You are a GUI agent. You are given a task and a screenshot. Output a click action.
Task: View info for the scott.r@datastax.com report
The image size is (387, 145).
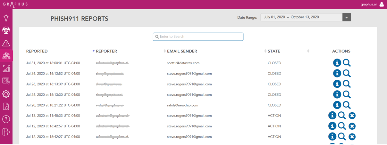point(337,63)
